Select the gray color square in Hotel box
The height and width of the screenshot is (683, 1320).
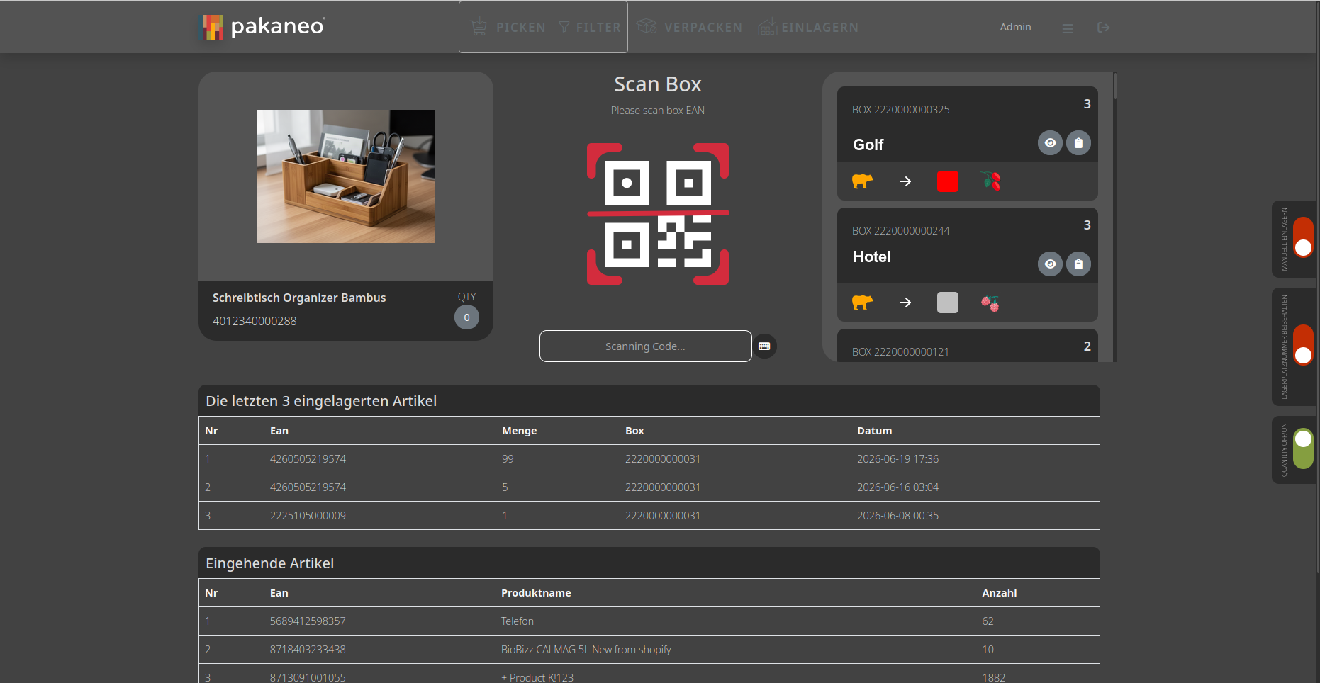click(x=947, y=303)
